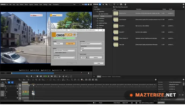Open the Settings menu
The width and height of the screenshot is (185, 107).
pyautogui.click(x=45, y=5)
